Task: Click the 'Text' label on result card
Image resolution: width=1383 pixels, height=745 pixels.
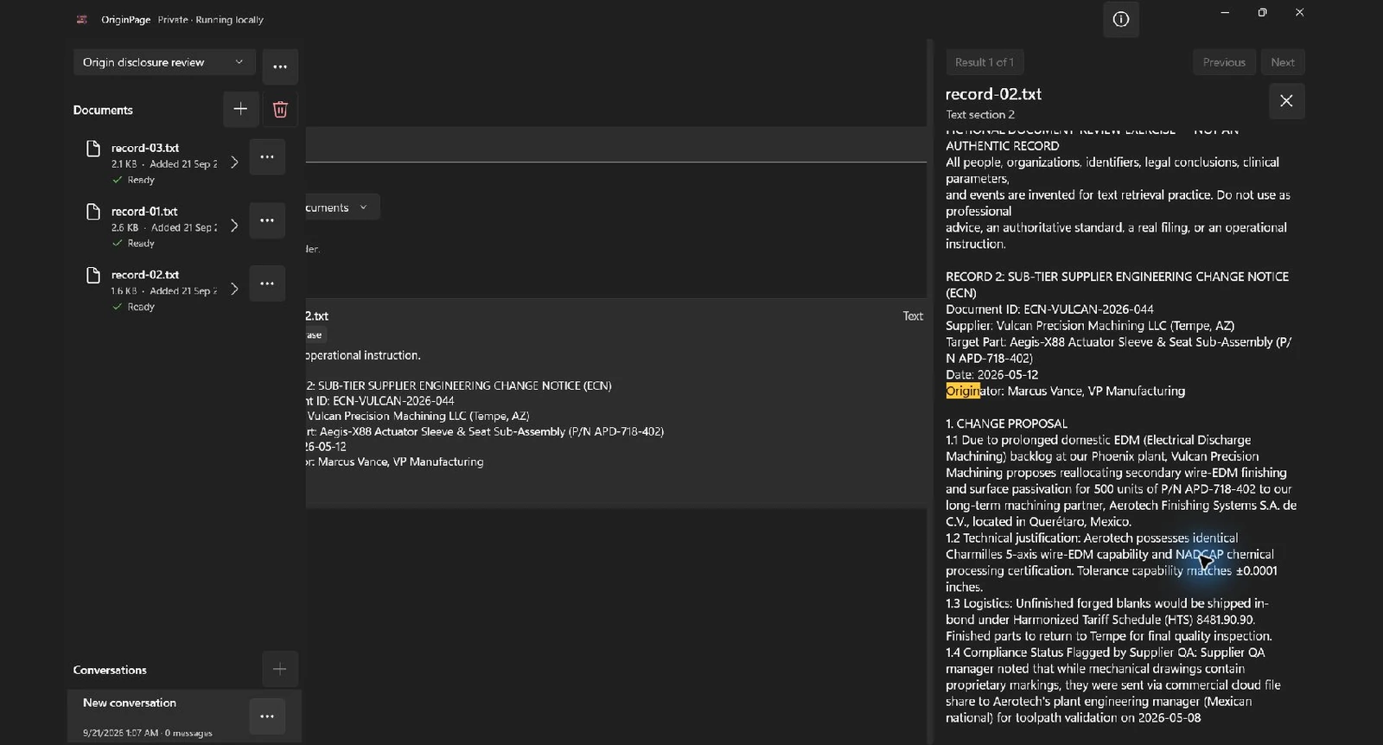Action: pos(913,316)
